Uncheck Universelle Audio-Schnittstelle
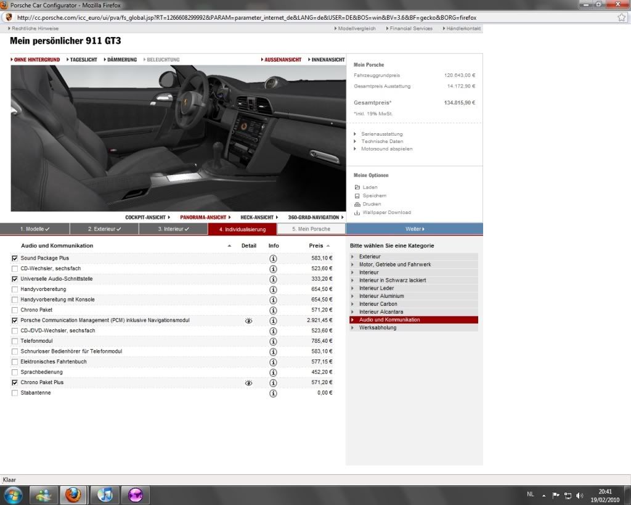631x505 pixels. pos(15,279)
